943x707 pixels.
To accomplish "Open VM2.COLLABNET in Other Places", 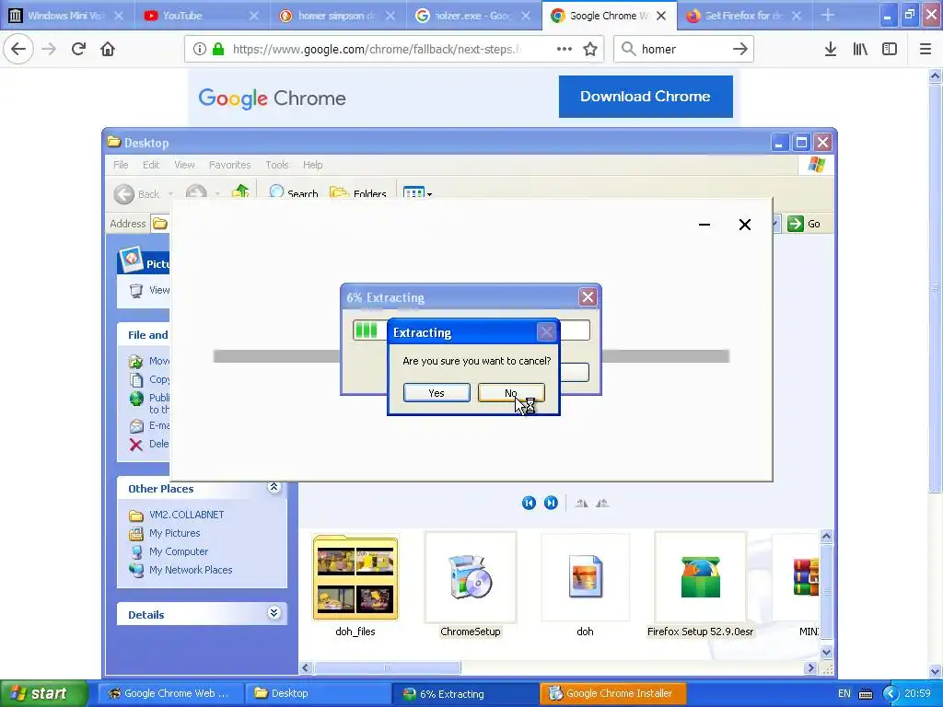I will 186,515.
